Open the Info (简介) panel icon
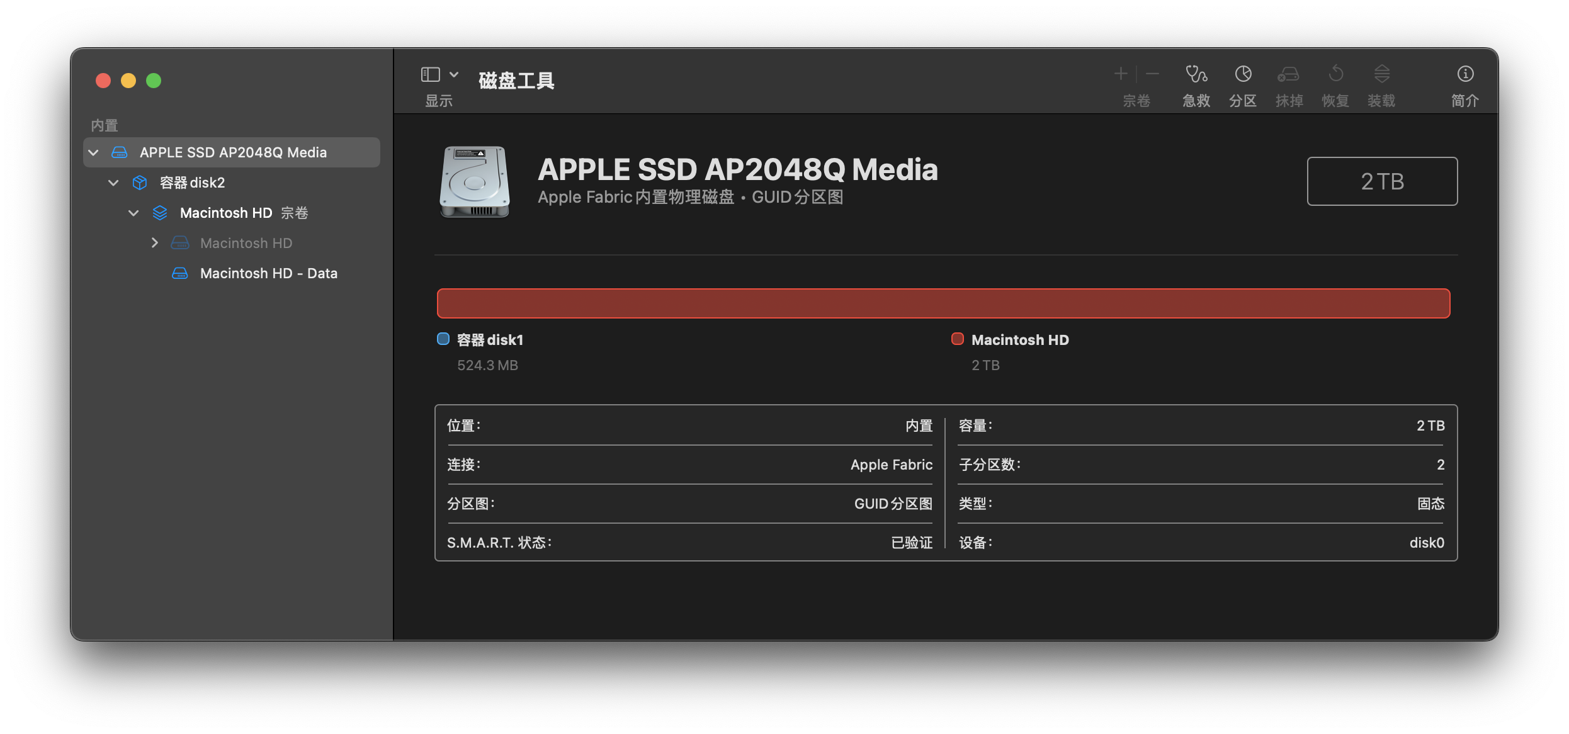 [1465, 75]
